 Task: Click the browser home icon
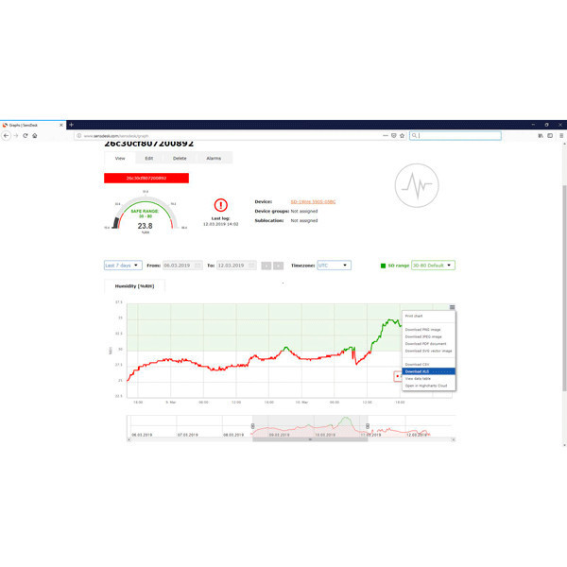34,136
